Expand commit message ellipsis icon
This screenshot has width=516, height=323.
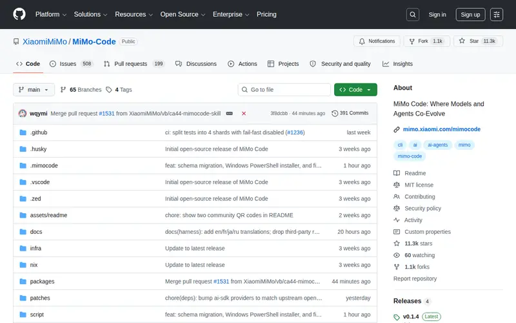click(230, 114)
